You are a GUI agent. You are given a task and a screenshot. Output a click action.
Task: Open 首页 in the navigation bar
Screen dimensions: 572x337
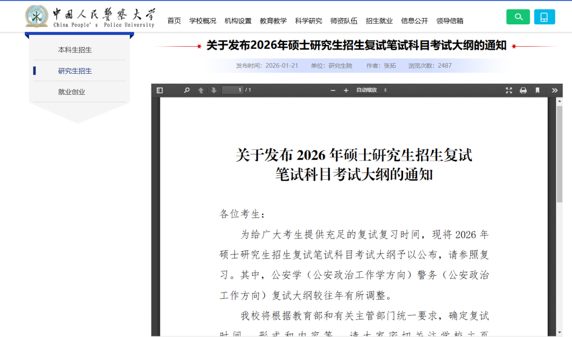(x=174, y=21)
